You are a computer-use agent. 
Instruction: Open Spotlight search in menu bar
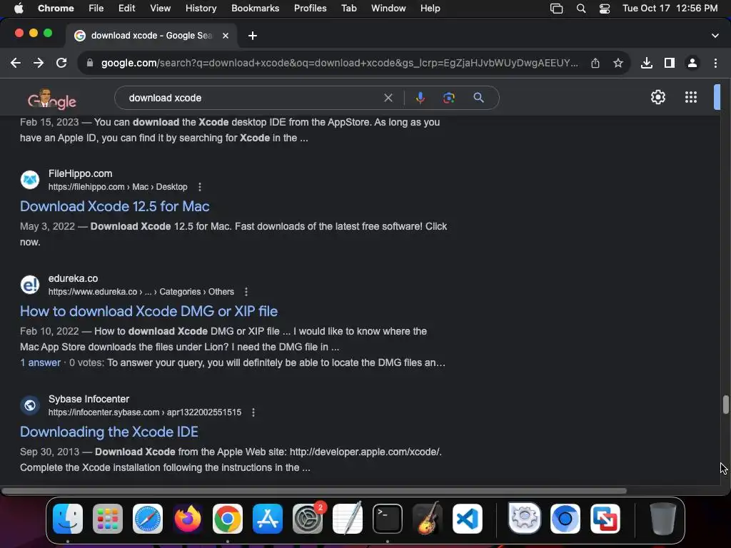click(x=581, y=9)
